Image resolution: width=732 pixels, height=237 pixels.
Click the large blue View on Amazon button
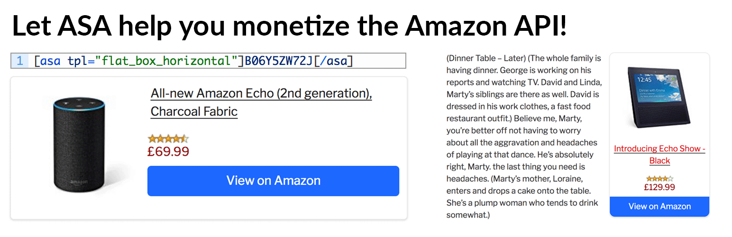pyautogui.click(x=273, y=181)
